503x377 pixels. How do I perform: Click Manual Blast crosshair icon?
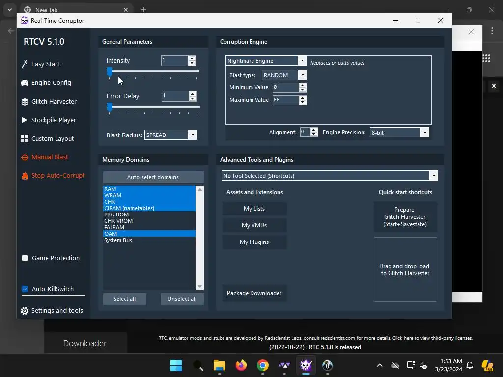click(x=25, y=157)
